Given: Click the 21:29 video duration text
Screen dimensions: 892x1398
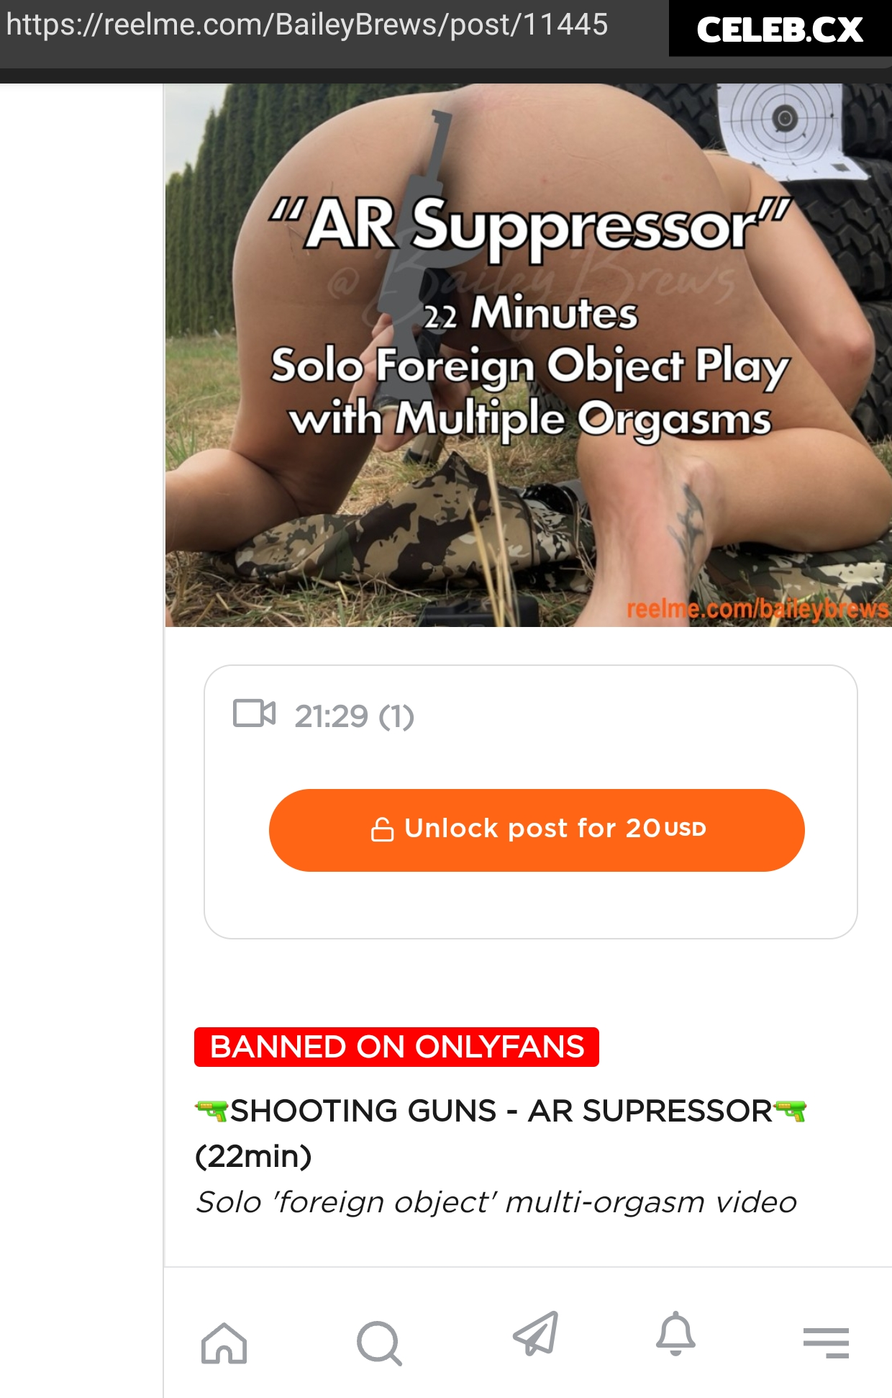Looking at the screenshot, I should (x=331, y=716).
